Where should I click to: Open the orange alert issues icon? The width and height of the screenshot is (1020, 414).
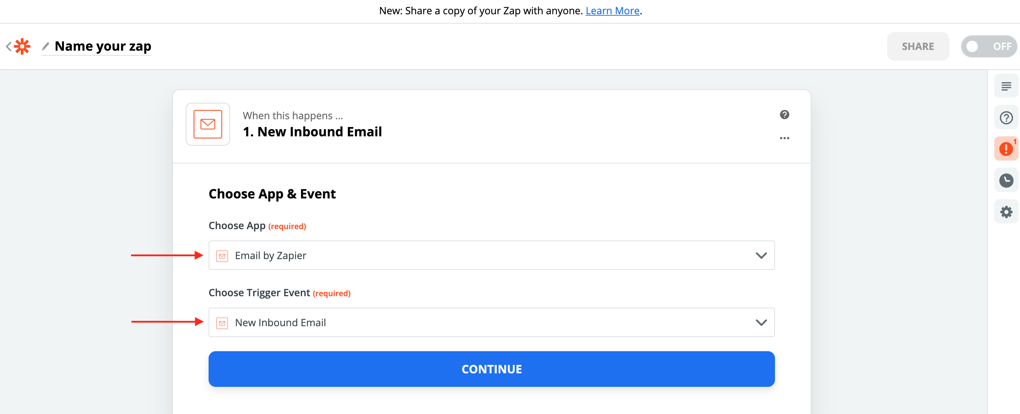pos(1006,149)
